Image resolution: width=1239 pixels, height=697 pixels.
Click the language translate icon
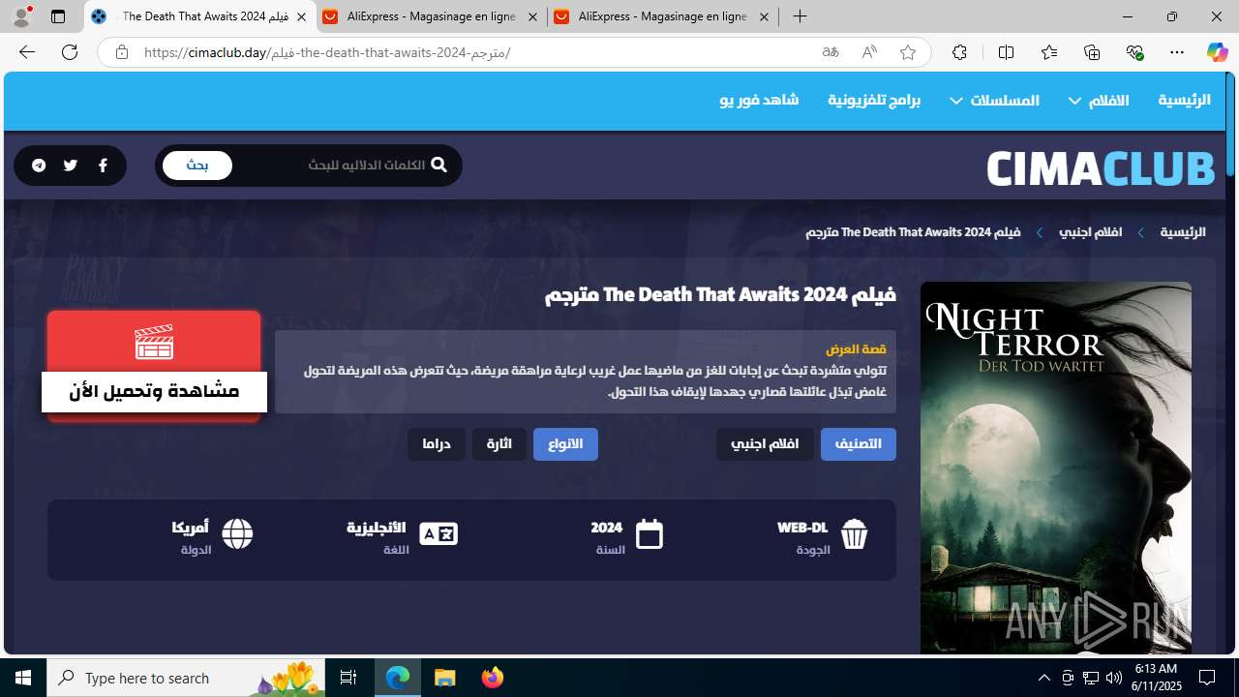(438, 533)
